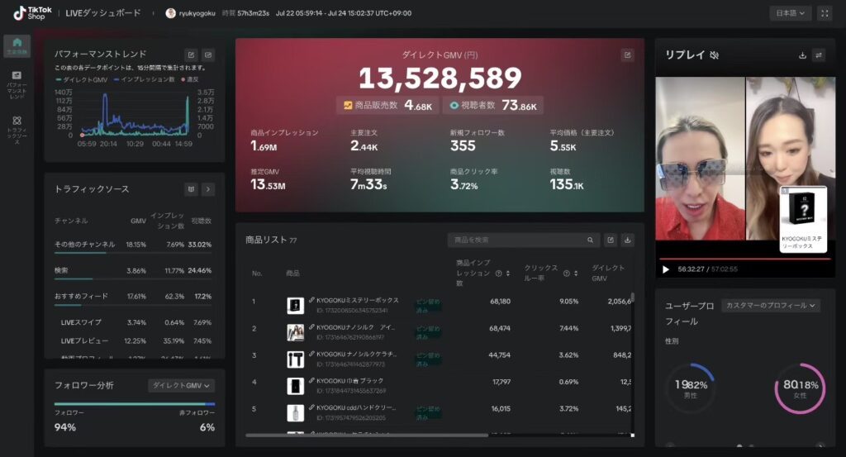This screenshot has height=457, width=846.
Task: Export the 商品リスト table
Action: [611, 240]
